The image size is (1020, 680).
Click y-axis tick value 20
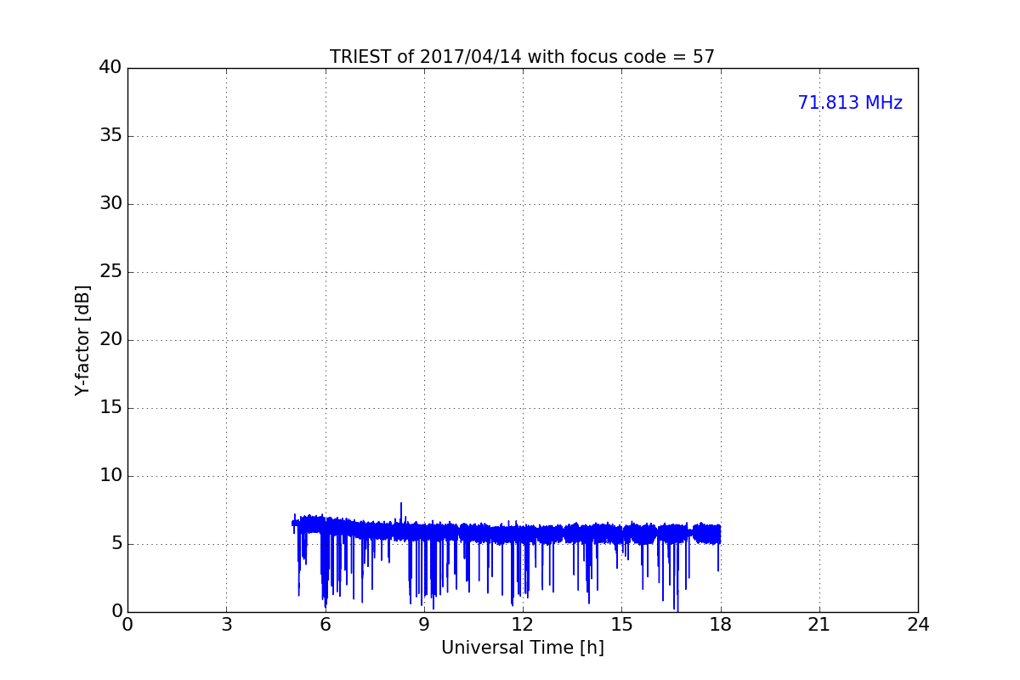pyautogui.click(x=110, y=340)
